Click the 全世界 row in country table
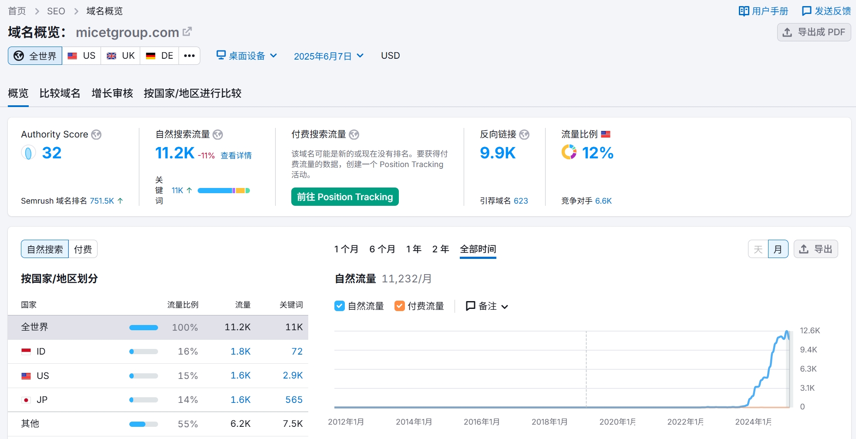856x439 pixels. click(x=158, y=327)
